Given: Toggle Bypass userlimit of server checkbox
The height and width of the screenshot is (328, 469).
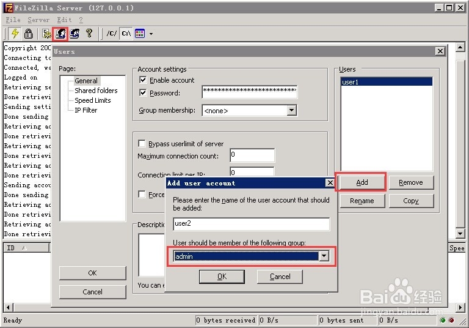Looking at the screenshot, I should (x=142, y=143).
